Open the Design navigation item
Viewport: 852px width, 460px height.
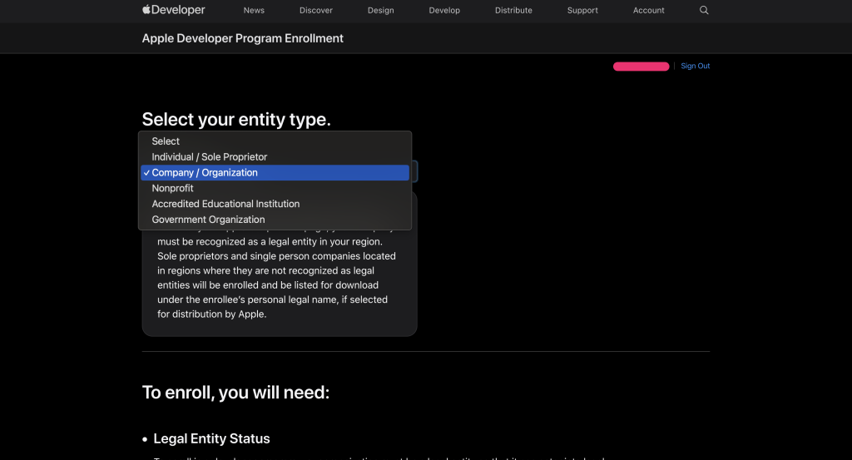pos(380,10)
